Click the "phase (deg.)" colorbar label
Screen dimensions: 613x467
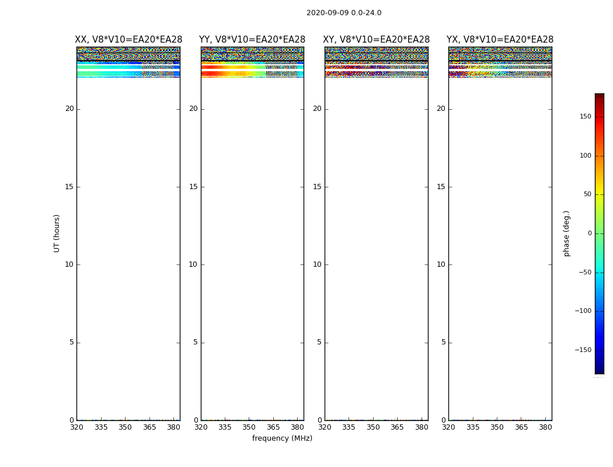pos(566,233)
